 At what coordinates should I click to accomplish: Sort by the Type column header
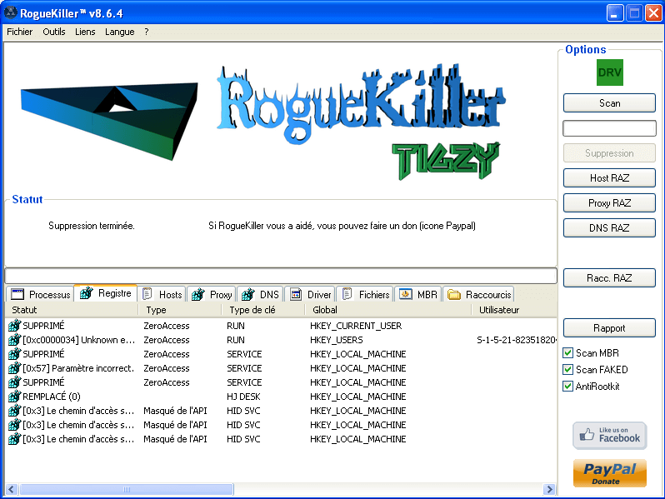point(180,310)
